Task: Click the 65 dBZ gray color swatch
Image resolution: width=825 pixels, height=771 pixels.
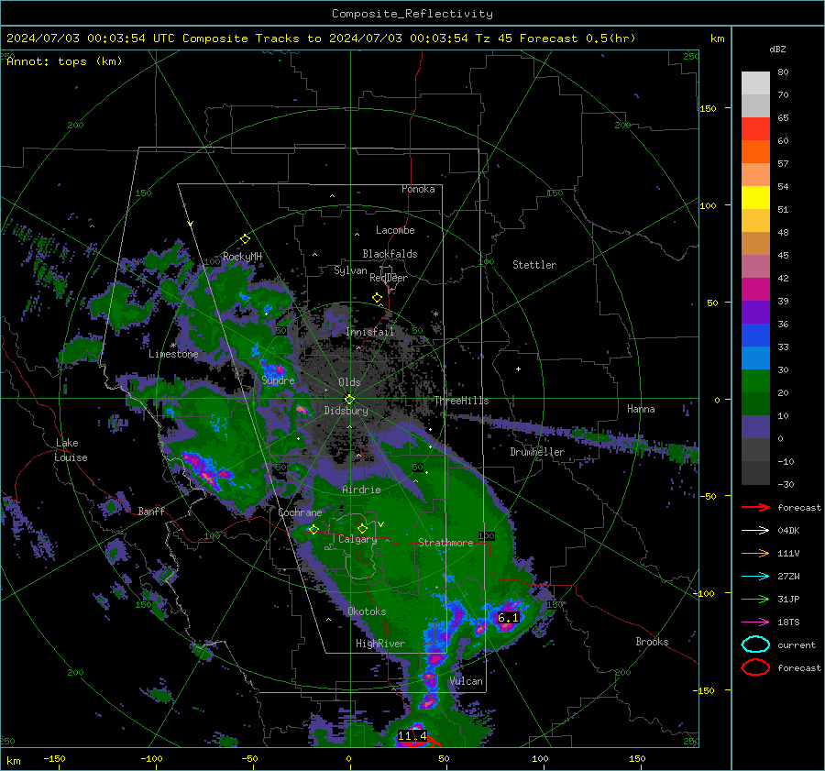Action: (x=755, y=105)
